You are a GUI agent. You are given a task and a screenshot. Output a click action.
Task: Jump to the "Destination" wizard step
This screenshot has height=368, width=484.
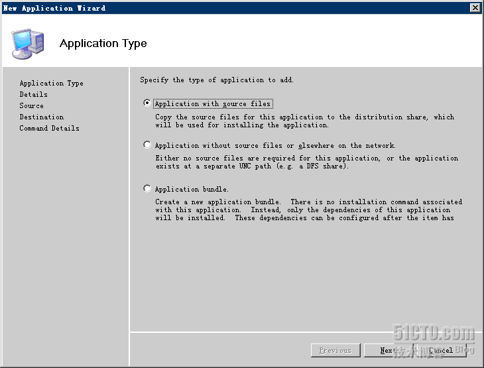[42, 117]
